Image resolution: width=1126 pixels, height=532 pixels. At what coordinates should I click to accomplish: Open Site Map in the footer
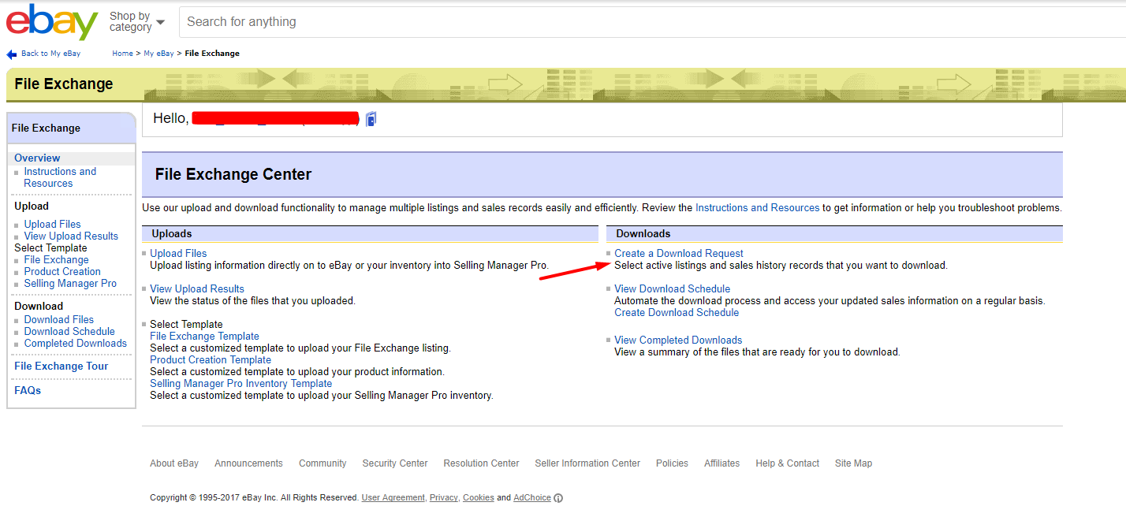853,463
